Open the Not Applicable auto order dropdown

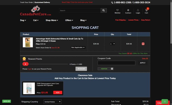point(78,47)
